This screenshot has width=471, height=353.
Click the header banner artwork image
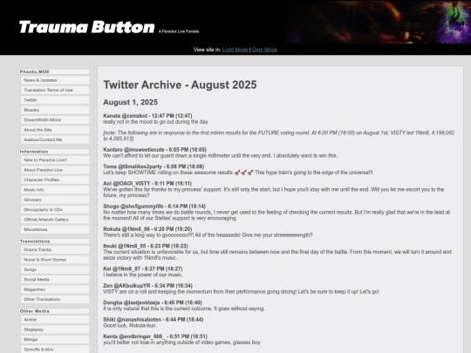[x=377, y=22]
